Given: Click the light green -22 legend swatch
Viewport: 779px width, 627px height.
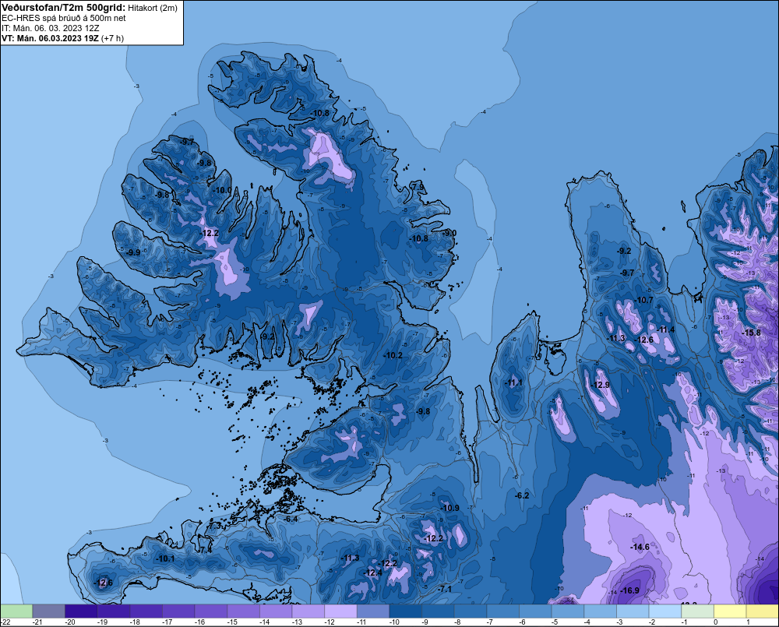Looking at the screenshot, I should [16, 611].
